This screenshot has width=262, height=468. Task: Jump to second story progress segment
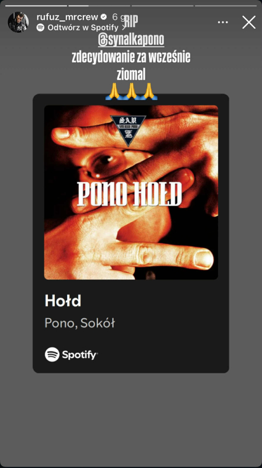coord(99,6)
